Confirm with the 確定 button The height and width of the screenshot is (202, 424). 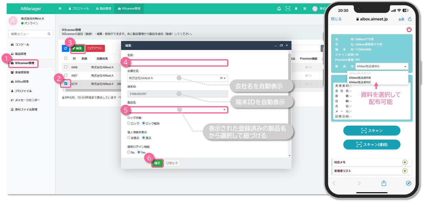click(157, 163)
